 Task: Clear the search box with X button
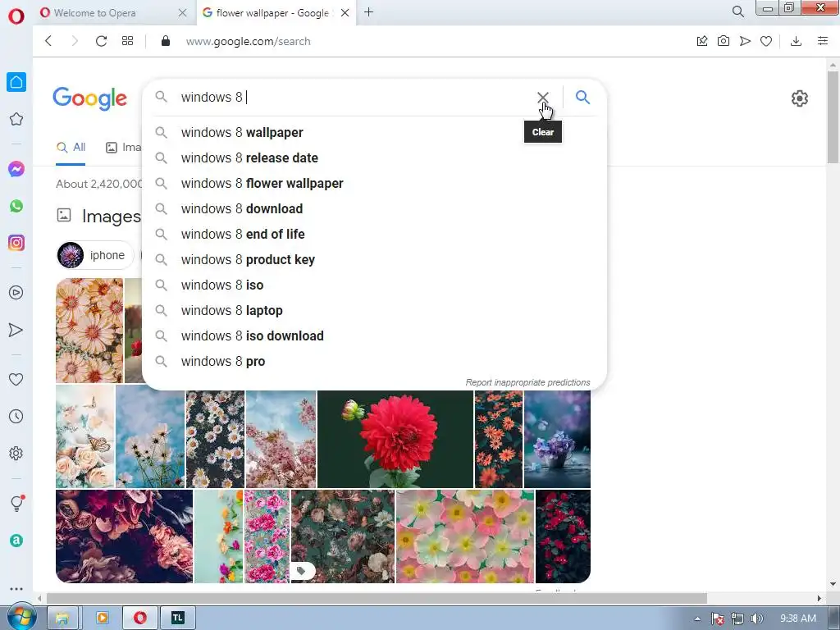pyautogui.click(x=543, y=97)
